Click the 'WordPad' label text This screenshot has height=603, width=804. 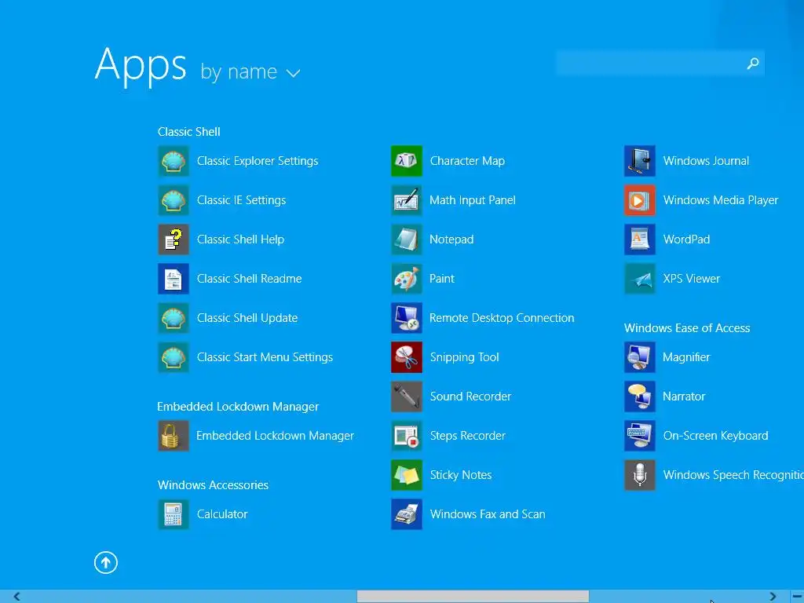[686, 239]
